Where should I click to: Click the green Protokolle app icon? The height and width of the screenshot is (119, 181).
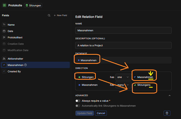(4, 5)
